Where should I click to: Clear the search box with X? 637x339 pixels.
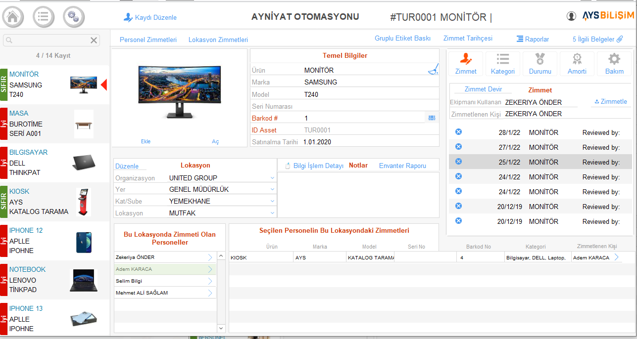coord(94,41)
